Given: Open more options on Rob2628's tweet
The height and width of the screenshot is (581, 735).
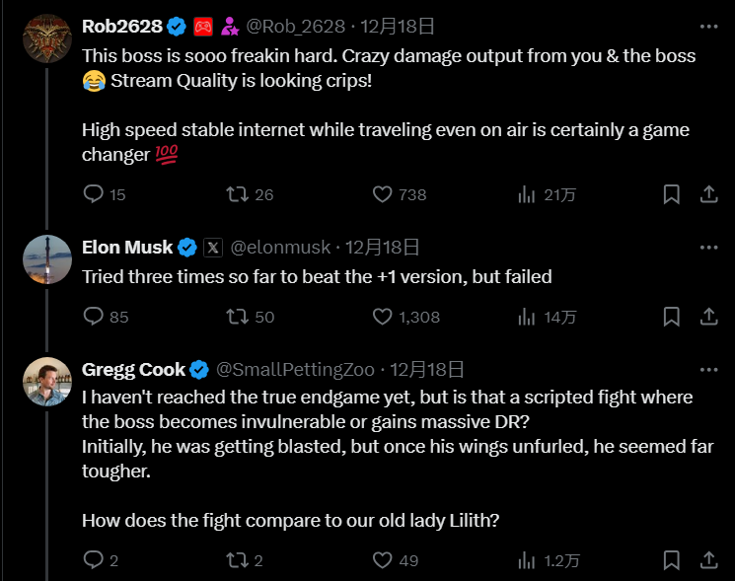Looking at the screenshot, I should coord(708,27).
